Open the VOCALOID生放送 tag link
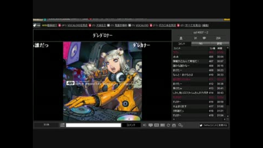This screenshot has width=263, height=148. pyautogui.click(x=77, y=25)
